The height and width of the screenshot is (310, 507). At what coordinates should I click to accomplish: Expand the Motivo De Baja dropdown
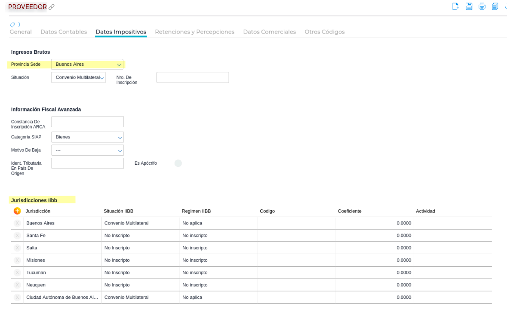pos(87,150)
